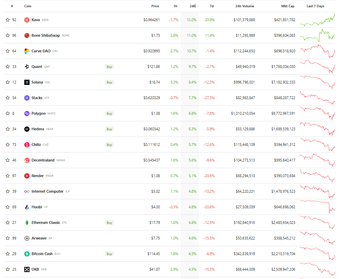Click the Bone ShibaSwap logo icon
343x279 pixels.
click(27, 35)
